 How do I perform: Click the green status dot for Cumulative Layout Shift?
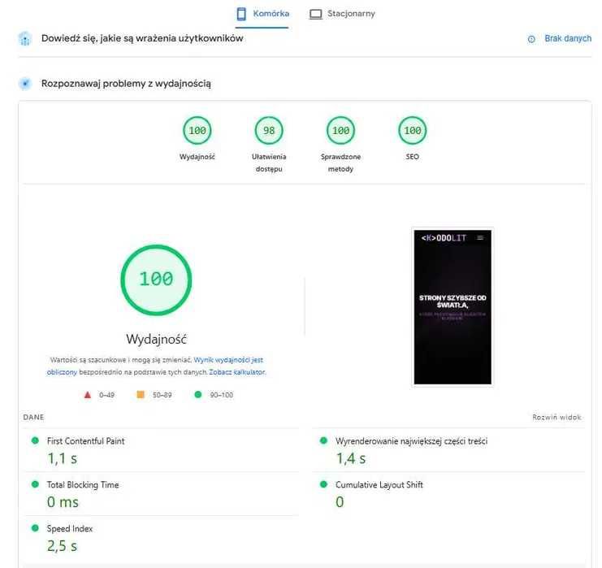coord(323,484)
